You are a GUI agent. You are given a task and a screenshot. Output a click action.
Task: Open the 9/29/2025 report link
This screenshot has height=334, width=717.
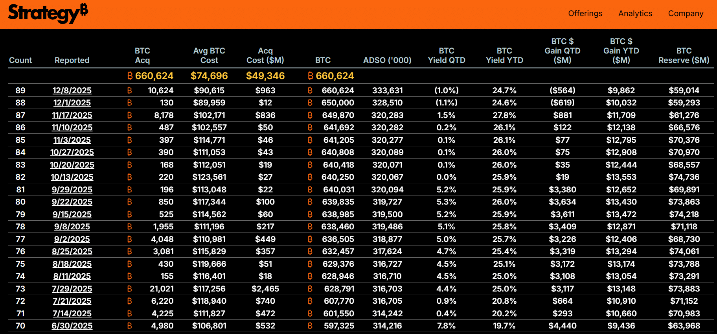72,190
